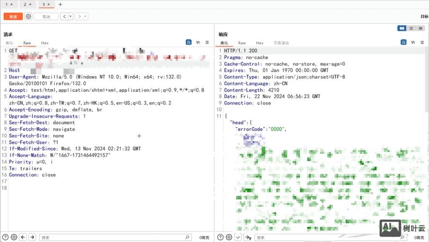Close Repeater tab 1
The width and height of the screenshot is (429, 242).
tap(12, 4)
